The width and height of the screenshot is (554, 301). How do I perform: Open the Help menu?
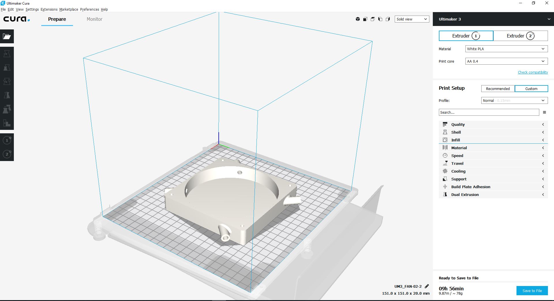pyautogui.click(x=104, y=9)
